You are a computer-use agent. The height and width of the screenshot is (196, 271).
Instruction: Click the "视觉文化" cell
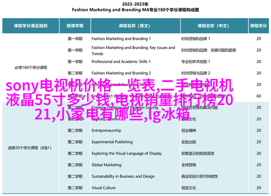(x=188, y=188)
